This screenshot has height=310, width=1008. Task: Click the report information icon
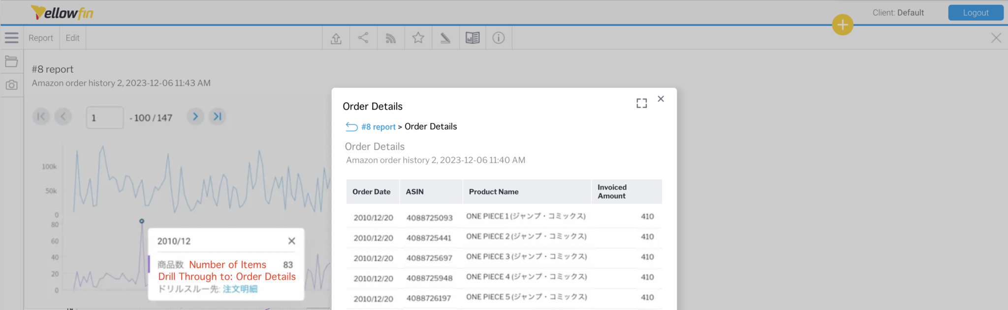[499, 38]
